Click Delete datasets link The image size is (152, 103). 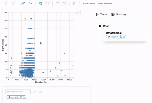[x=104, y=4]
